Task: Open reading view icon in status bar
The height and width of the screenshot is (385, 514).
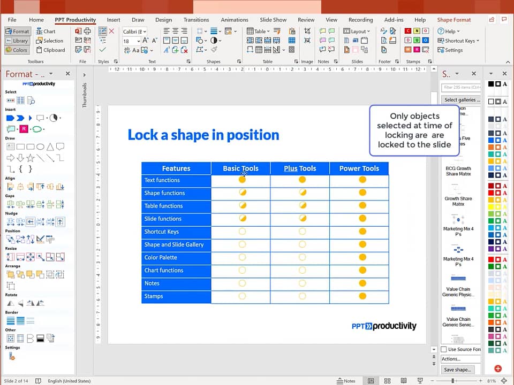Action: coord(404,381)
